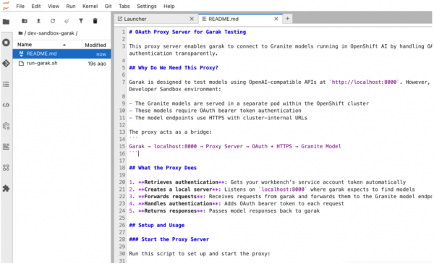Open the Help menu
This screenshot has width=434, height=264.
point(169,6)
